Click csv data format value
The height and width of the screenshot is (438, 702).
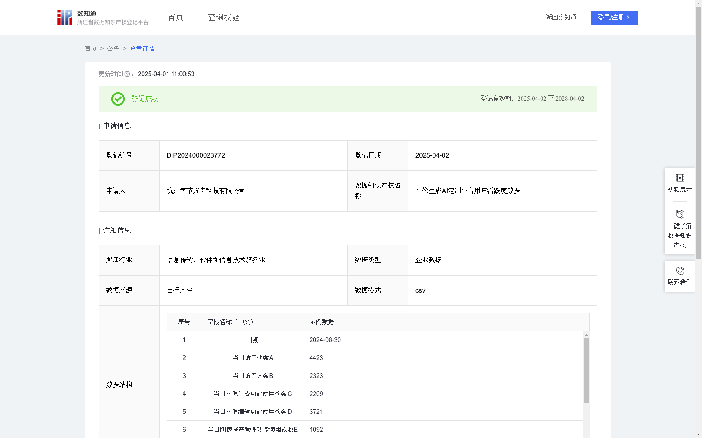pos(420,290)
